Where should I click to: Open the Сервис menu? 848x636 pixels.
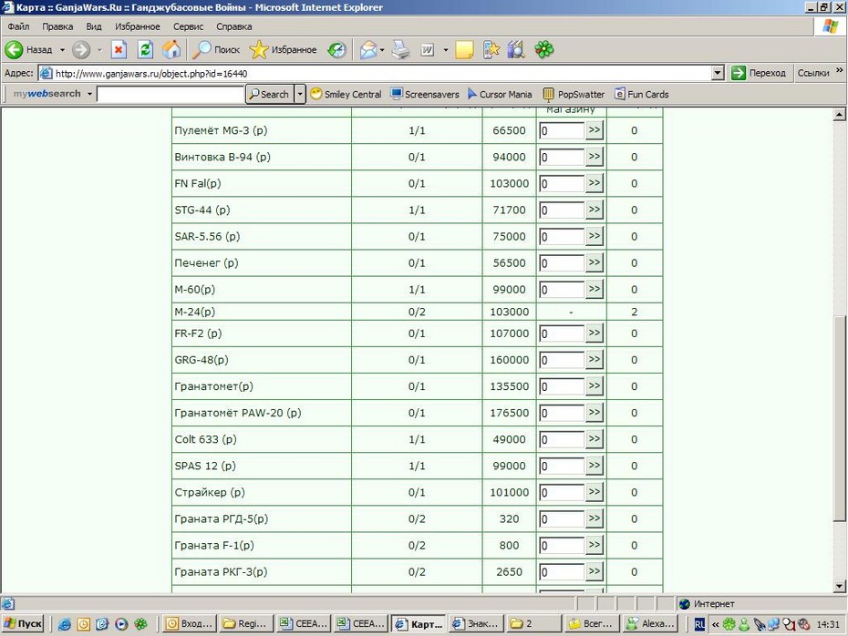pos(188,26)
